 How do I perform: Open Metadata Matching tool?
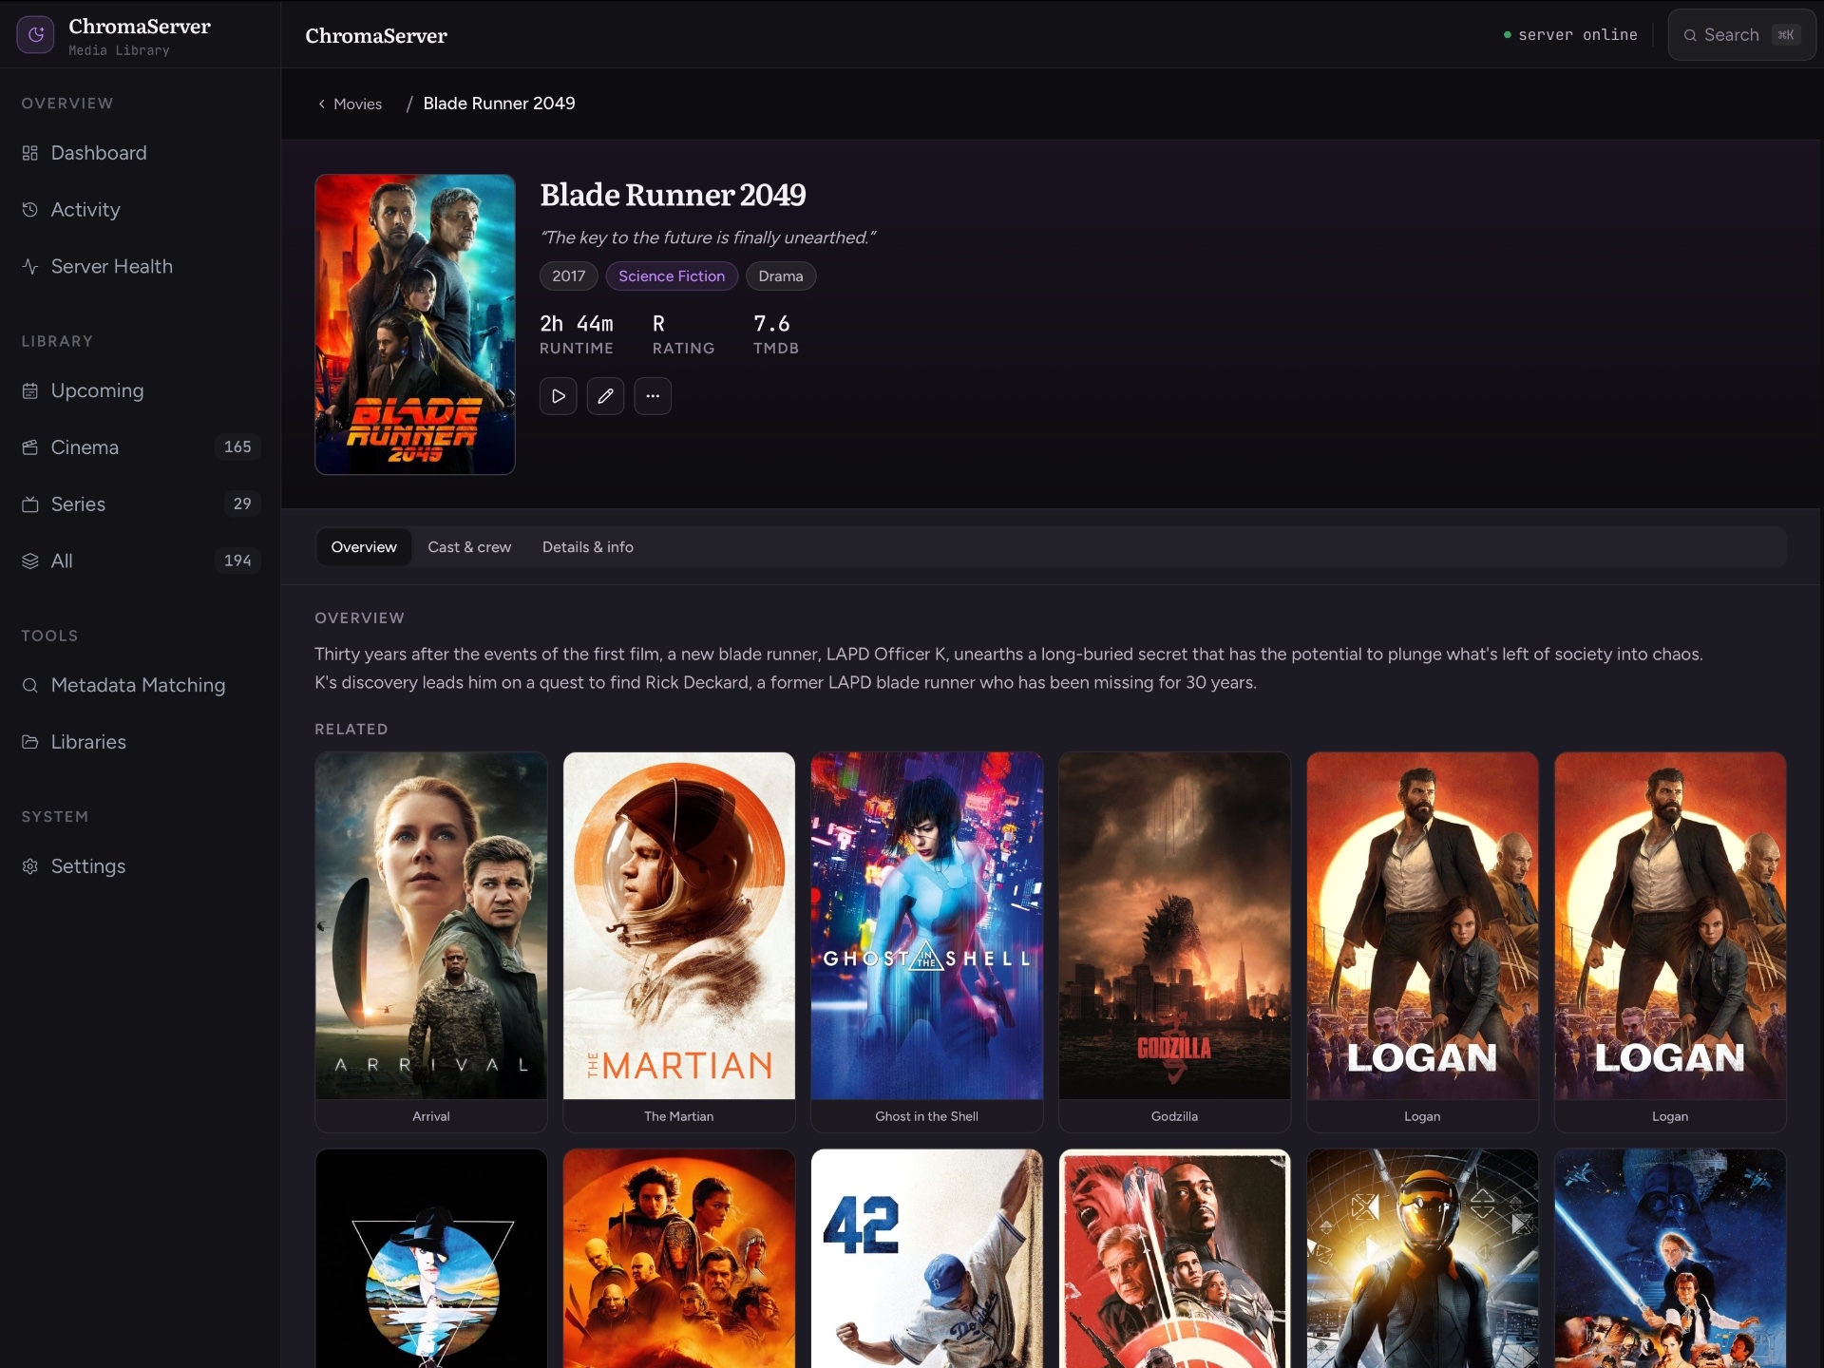141,685
